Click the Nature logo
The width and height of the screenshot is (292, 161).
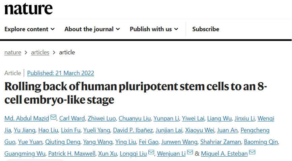tap(29, 9)
